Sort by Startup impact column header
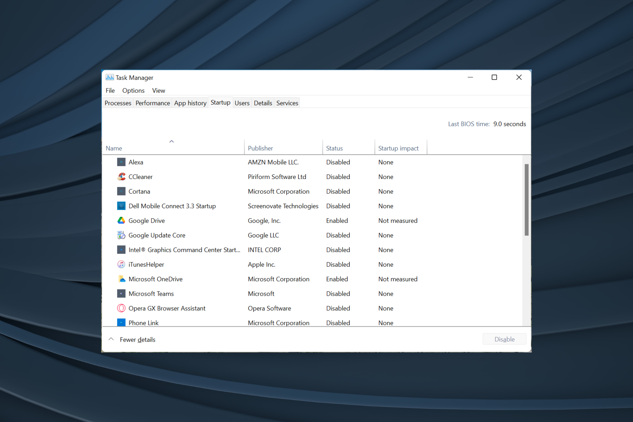The width and height of the screenshot is (633, 422). pos(398,148)
